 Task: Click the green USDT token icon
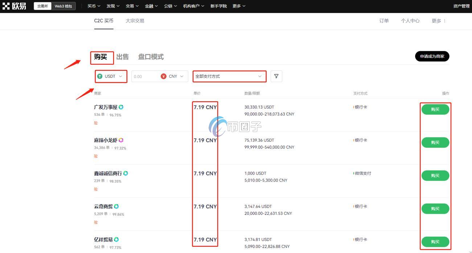coord(100,76)
